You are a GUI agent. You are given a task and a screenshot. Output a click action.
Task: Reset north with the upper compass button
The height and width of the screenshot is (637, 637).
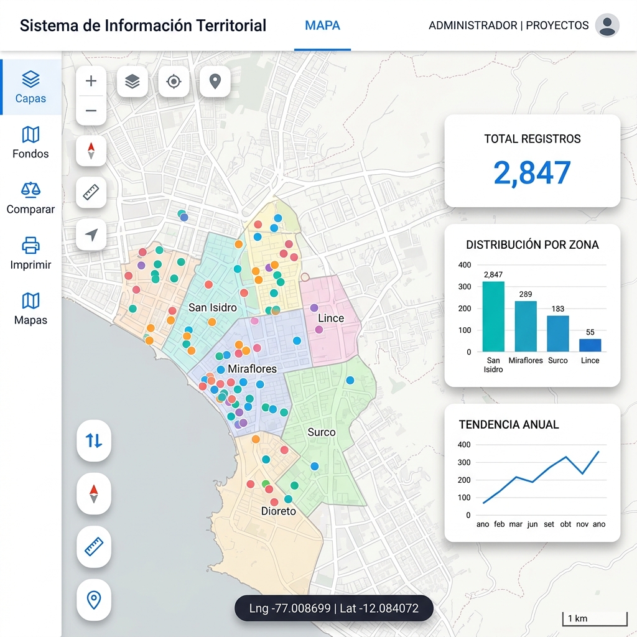click(91, 151)
